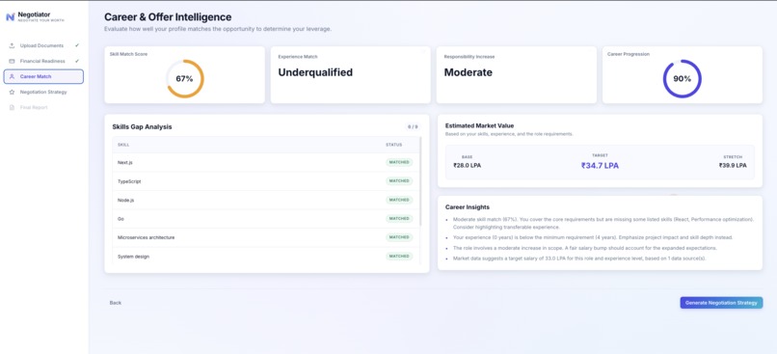Select the Career Match step
777x354 pixels.
click(43, 76)
